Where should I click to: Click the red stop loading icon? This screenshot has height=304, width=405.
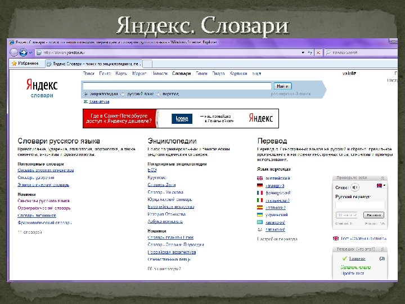(x=318, y=53)
